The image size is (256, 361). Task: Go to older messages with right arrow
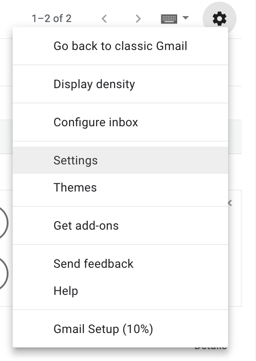click(x=138, y=19)
